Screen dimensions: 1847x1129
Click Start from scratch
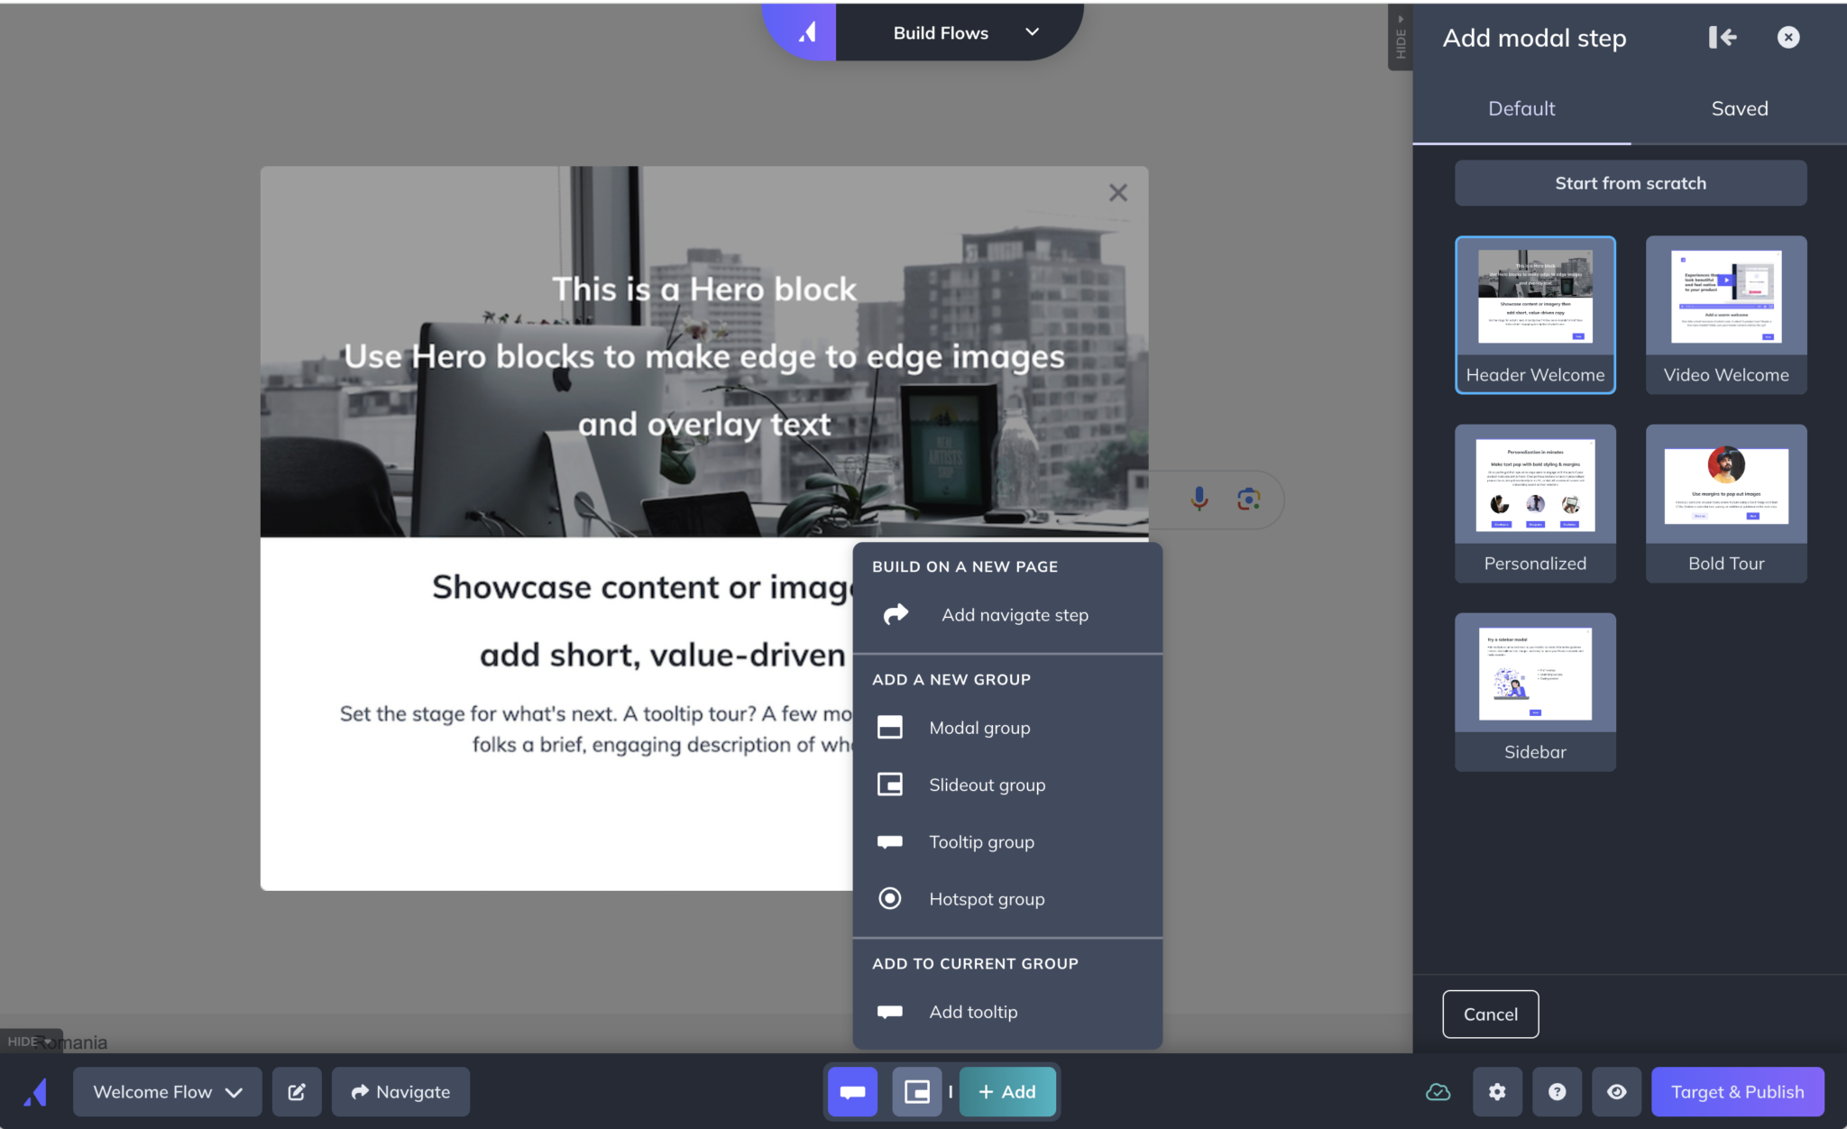click(x=1629, y=182)
